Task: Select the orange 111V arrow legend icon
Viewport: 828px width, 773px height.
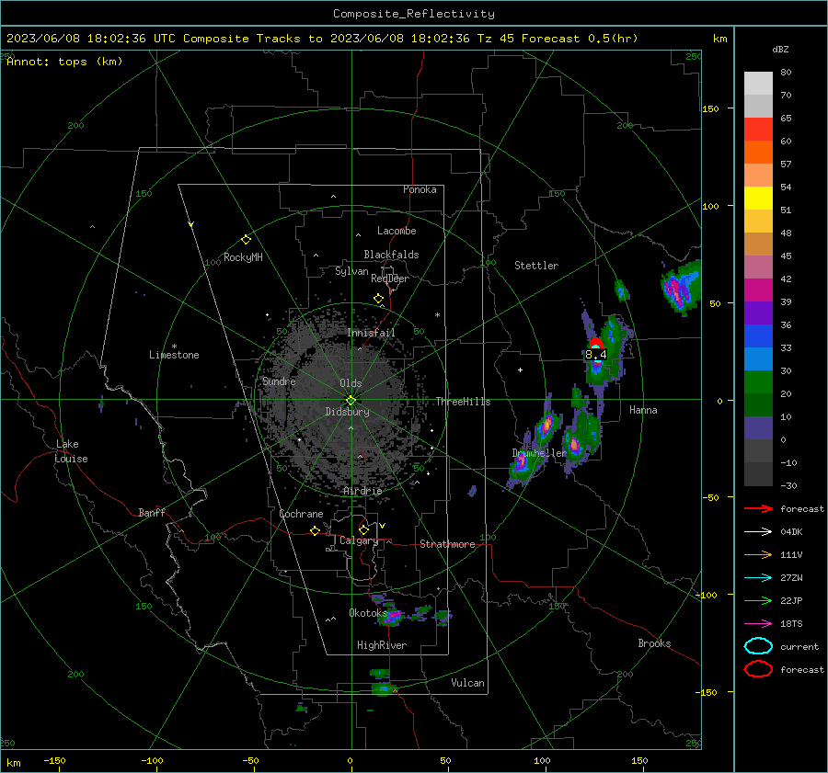Action: 758,554
